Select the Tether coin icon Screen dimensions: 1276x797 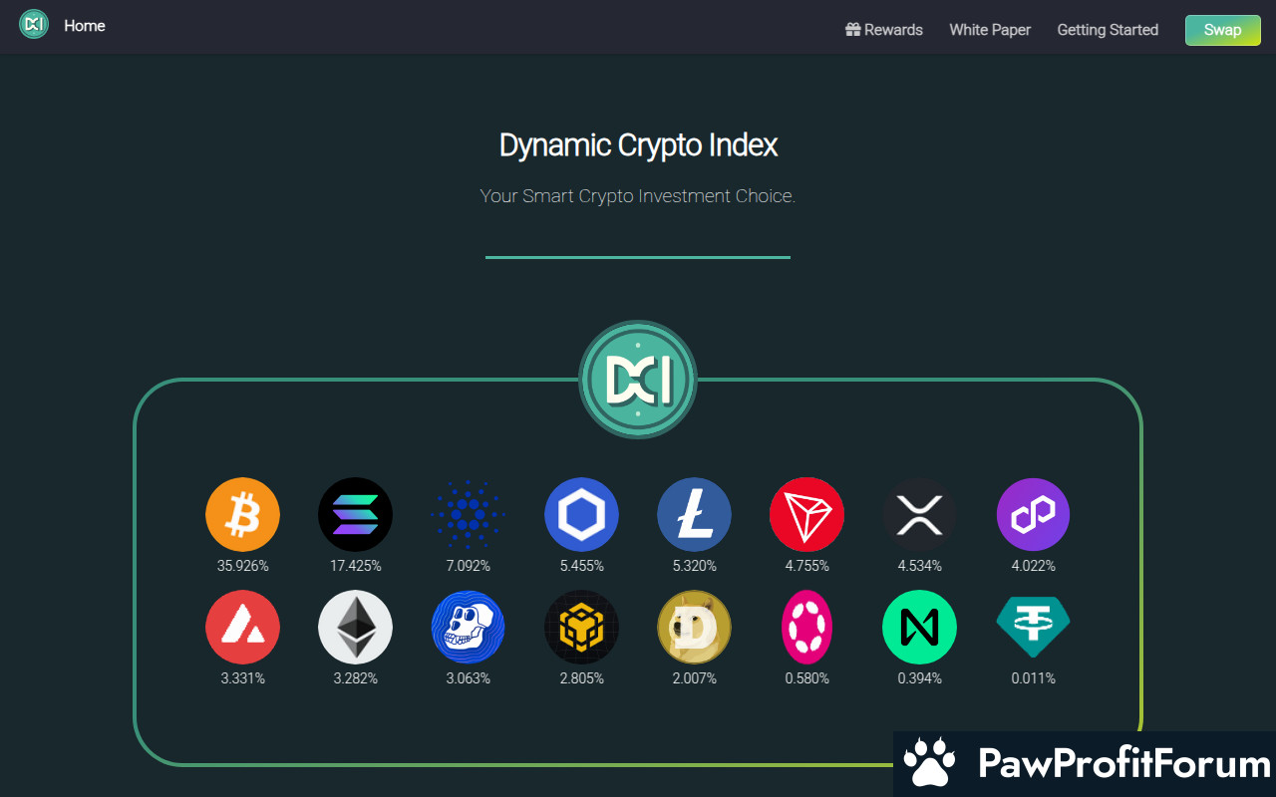(1033, 626)
